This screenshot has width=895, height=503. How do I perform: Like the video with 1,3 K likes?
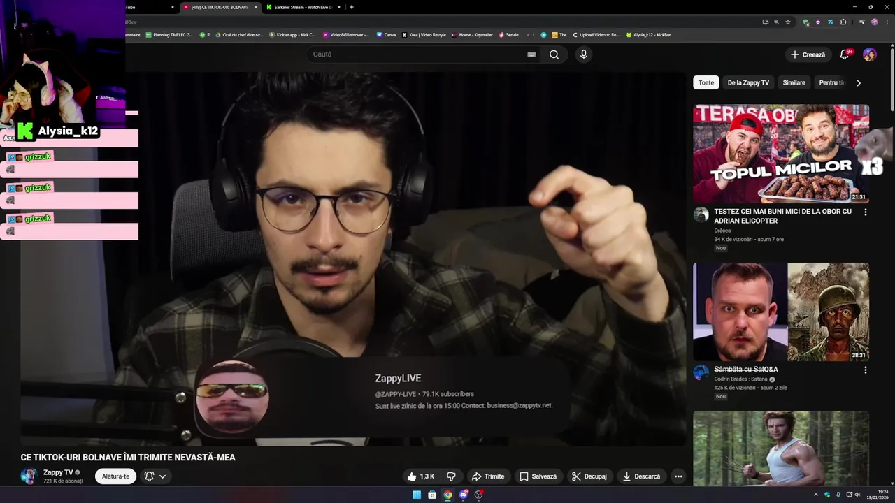(421, 476)
